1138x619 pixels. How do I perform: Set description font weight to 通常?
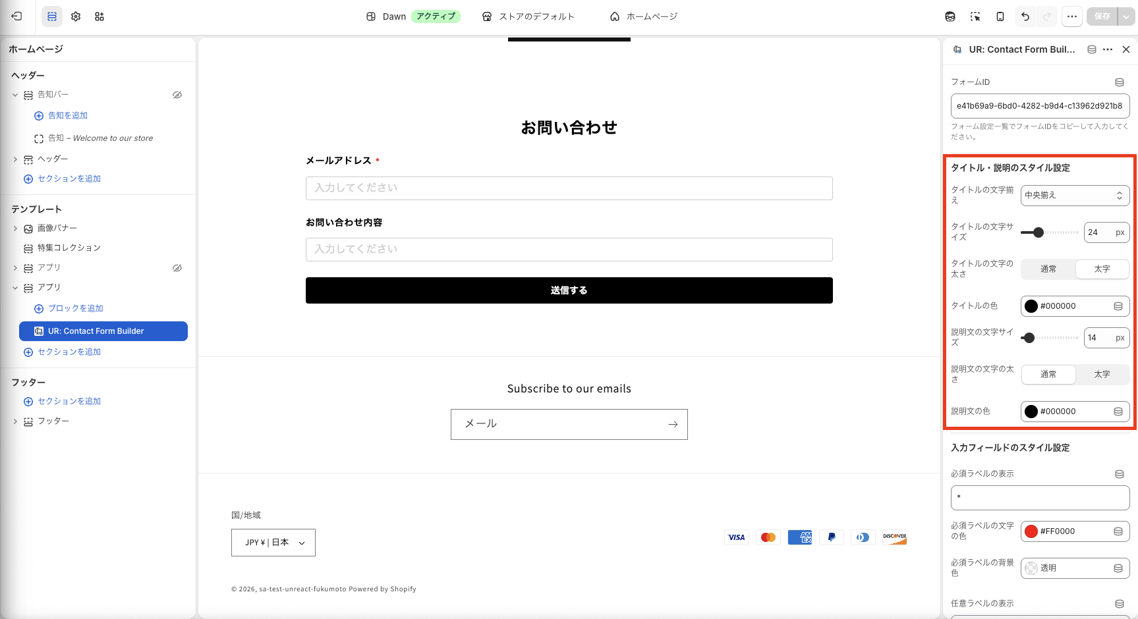tap(1048, 374)
